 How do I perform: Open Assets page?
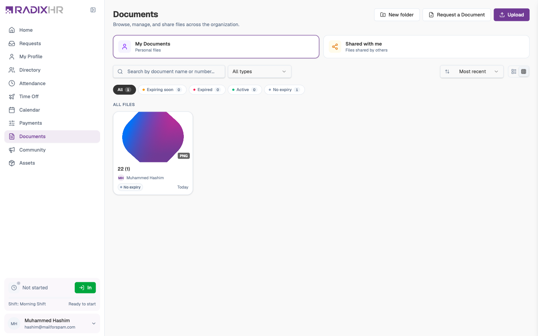point(52,163)
